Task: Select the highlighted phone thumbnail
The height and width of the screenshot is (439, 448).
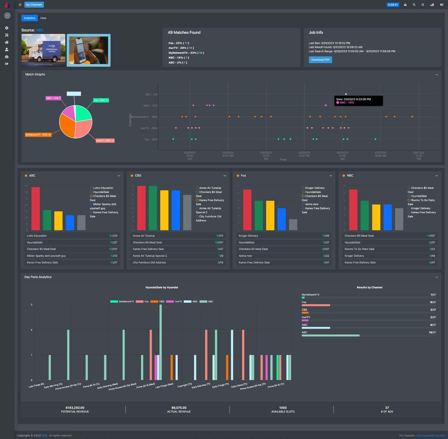Action: (x=88, y=50)
